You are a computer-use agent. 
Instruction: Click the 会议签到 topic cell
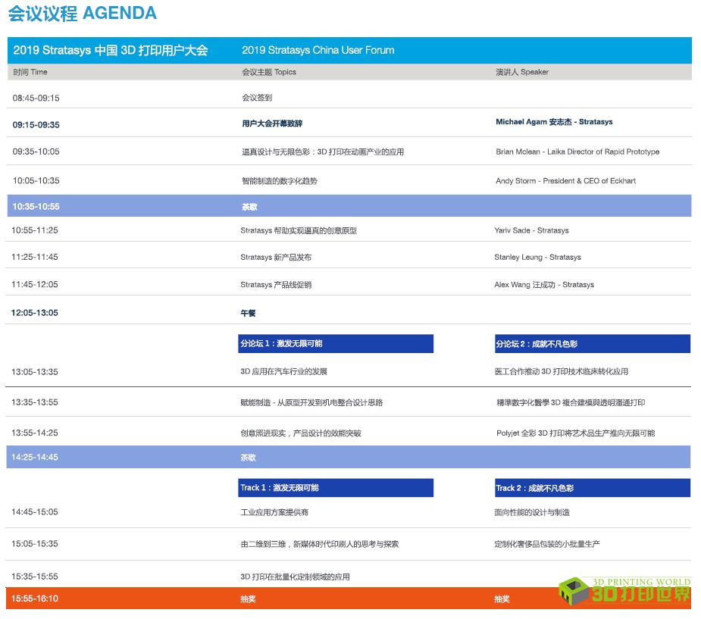pyautogui.click(x=257, y=98)
